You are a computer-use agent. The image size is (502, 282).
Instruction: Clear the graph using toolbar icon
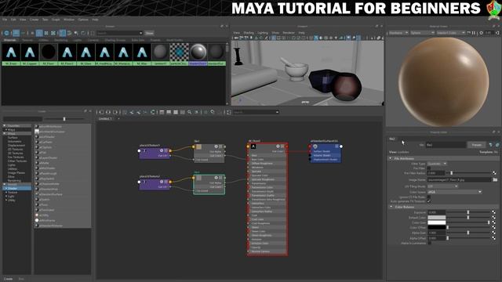tap(125, 112)
